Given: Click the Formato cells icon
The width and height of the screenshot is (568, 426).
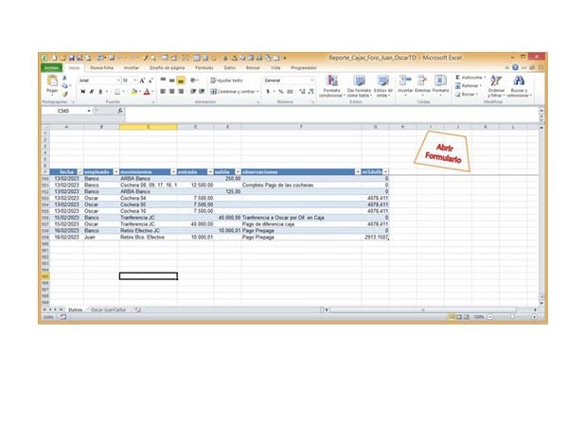Looking at the screenshot, I should tap(440, 80).
